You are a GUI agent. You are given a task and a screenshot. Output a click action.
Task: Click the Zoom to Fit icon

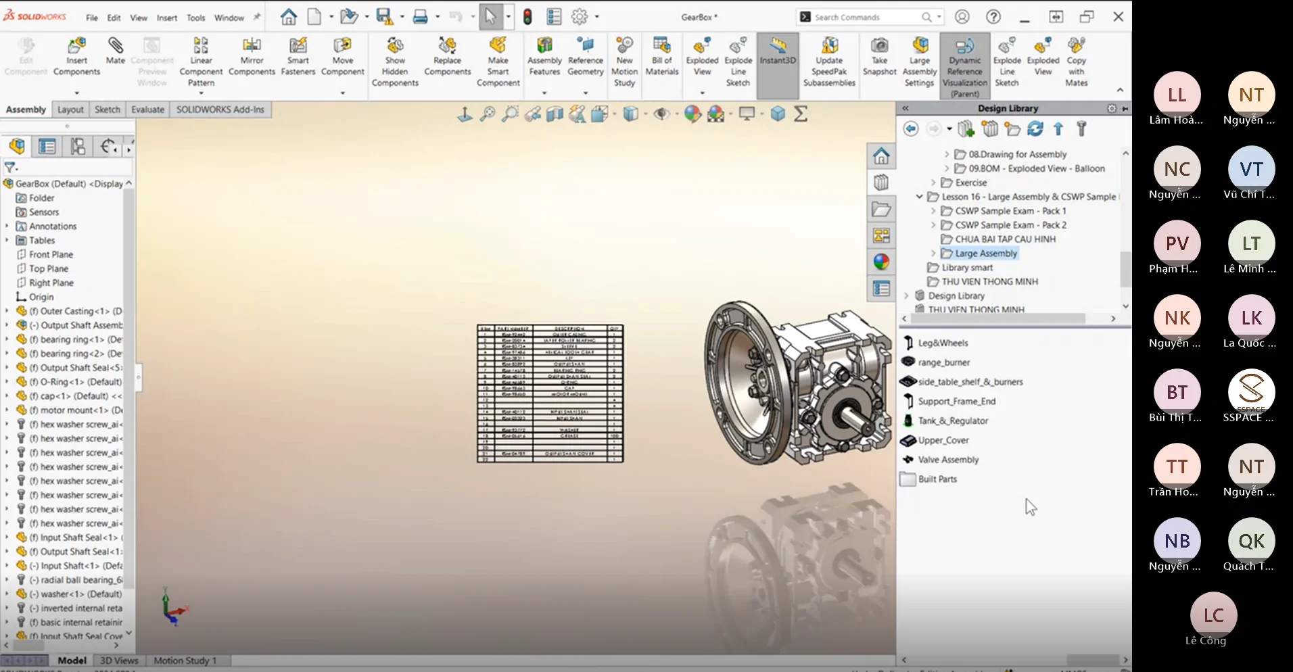(487, 114)
